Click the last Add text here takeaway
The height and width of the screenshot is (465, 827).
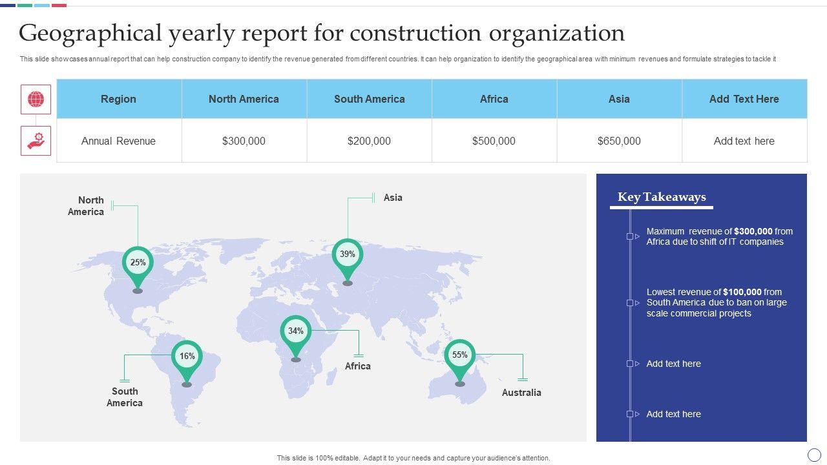pos(673,414)
